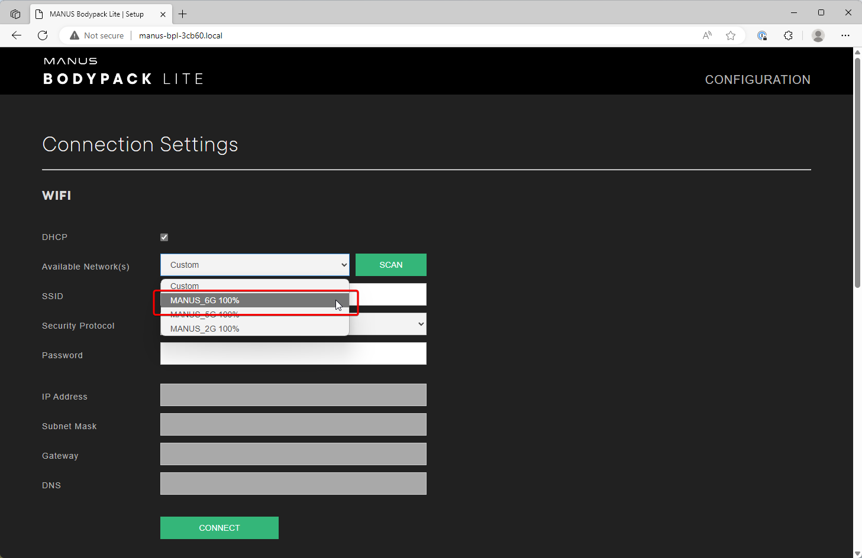Click the Not secure warning icon

[x=75, y=35]
